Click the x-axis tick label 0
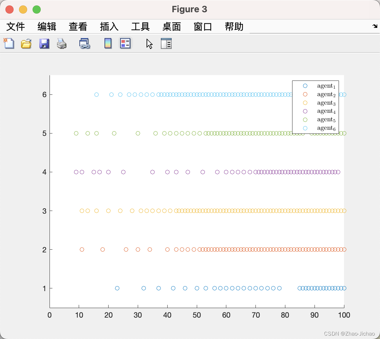The width and height of the screenshot is (380, 339). click(50, 315)
